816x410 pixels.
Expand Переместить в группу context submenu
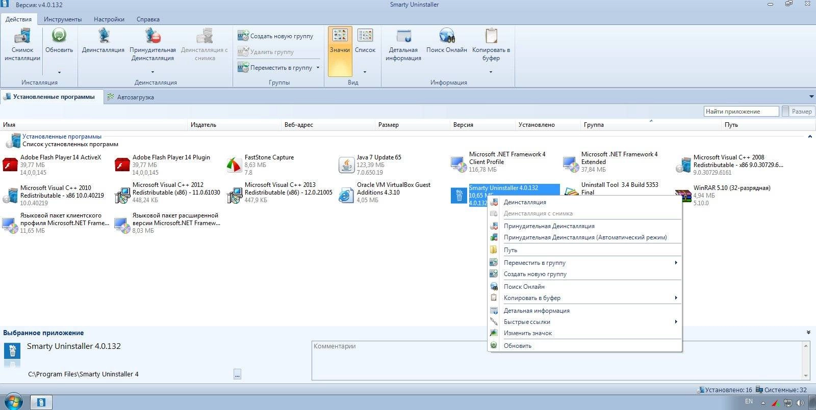click(676, 263)
